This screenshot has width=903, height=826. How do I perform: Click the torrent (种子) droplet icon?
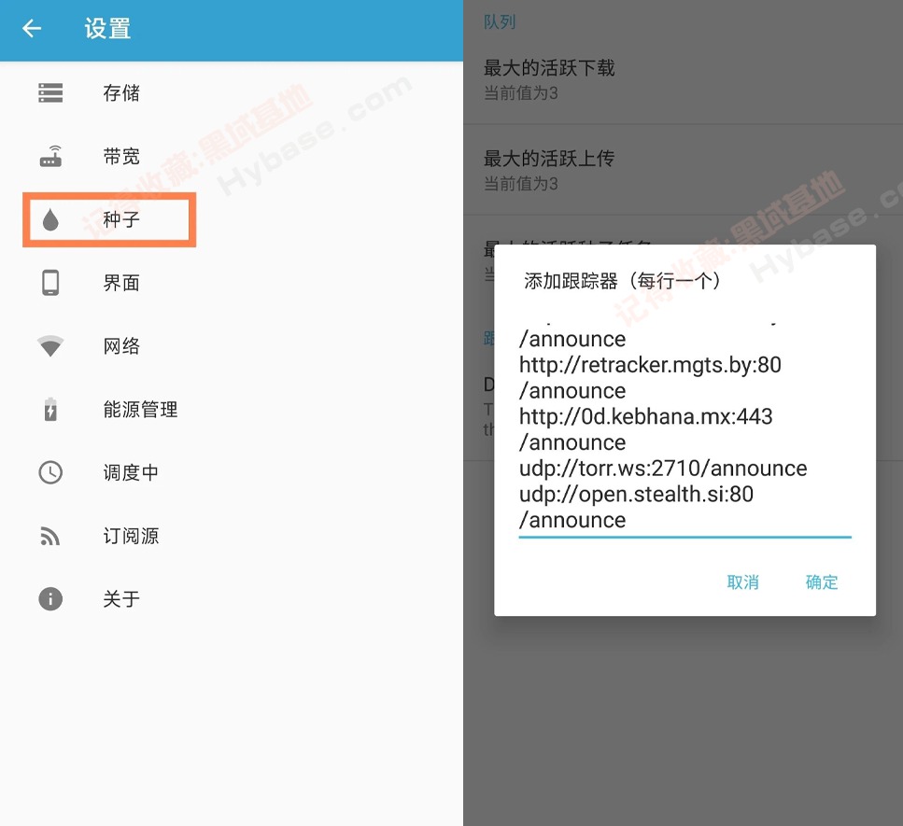(50, 219)
